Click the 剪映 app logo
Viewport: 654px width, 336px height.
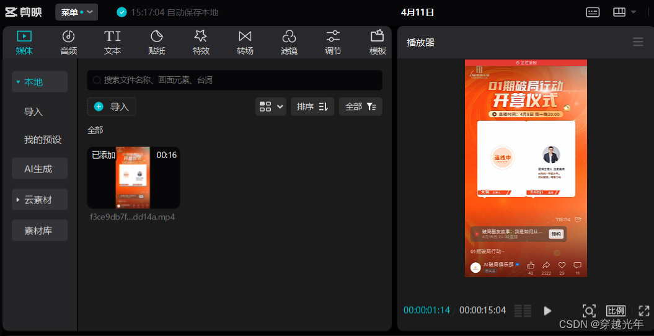point(24,12)
